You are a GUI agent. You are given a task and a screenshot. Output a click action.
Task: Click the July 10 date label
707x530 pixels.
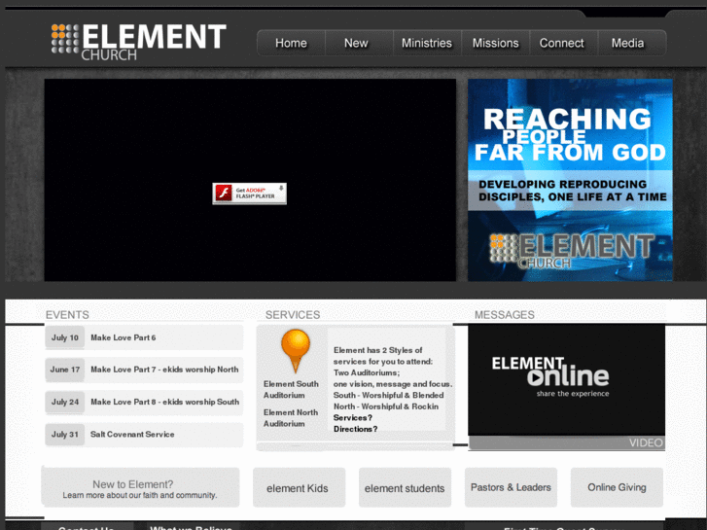tap(65, 337)
